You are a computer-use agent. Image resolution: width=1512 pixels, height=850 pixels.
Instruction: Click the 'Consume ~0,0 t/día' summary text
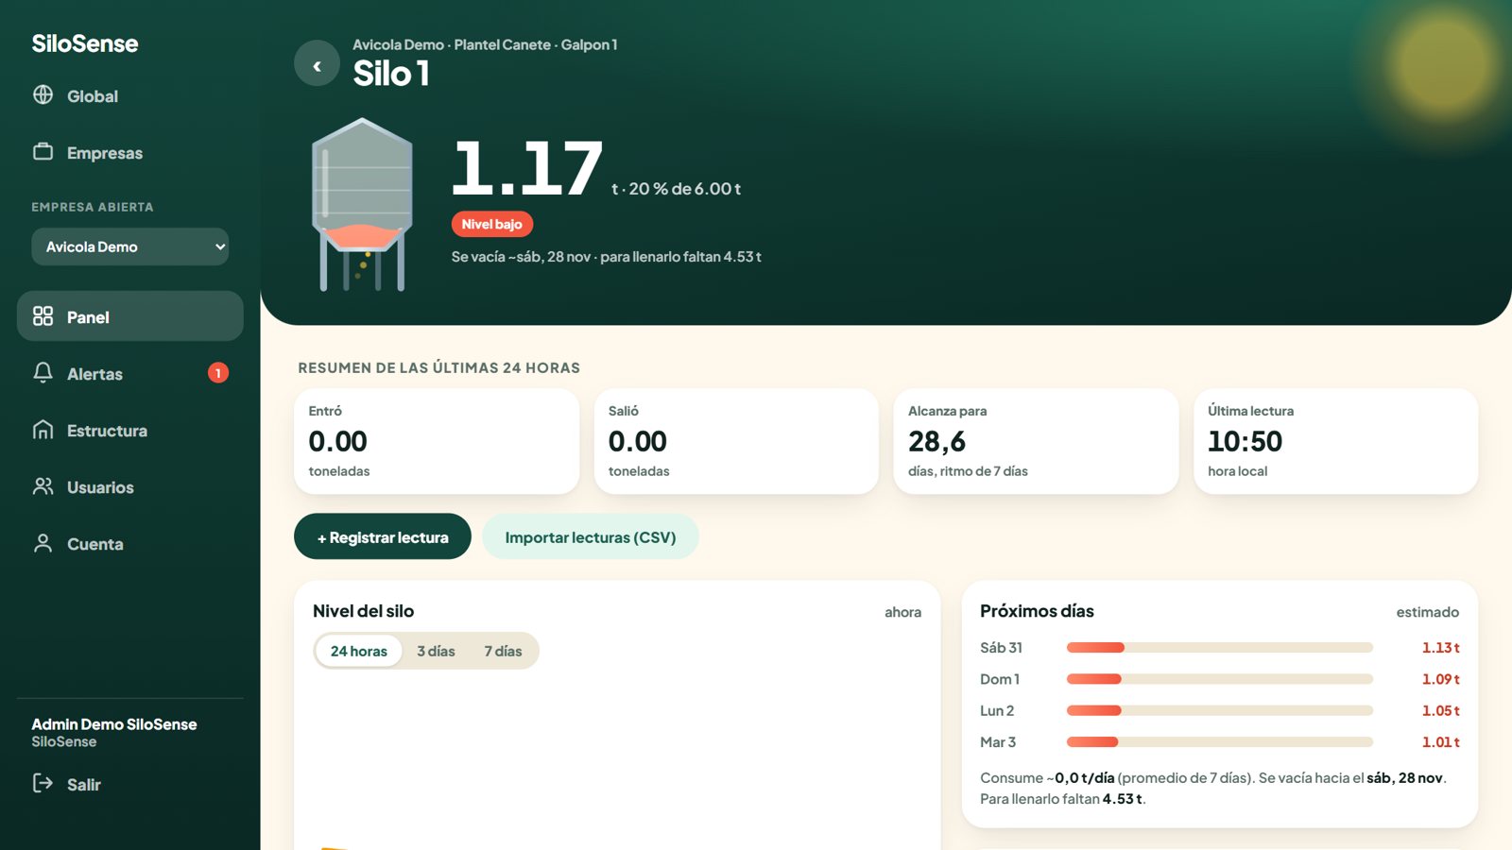point(1213,788)
